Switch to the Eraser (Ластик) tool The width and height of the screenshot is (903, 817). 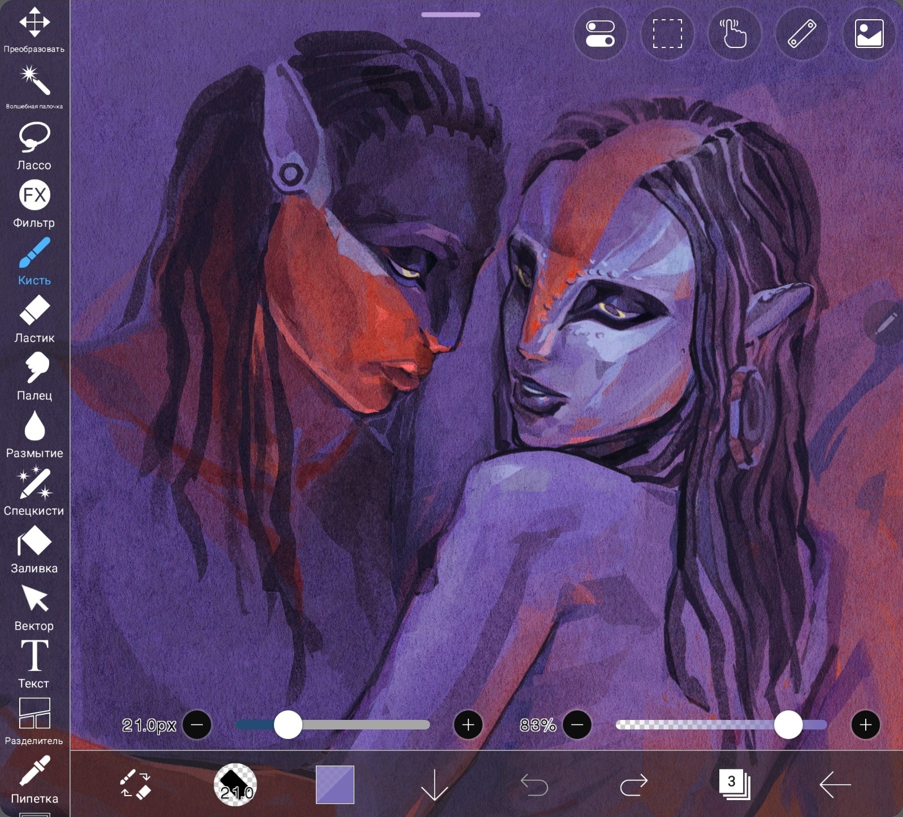click(x=34, y=318)
